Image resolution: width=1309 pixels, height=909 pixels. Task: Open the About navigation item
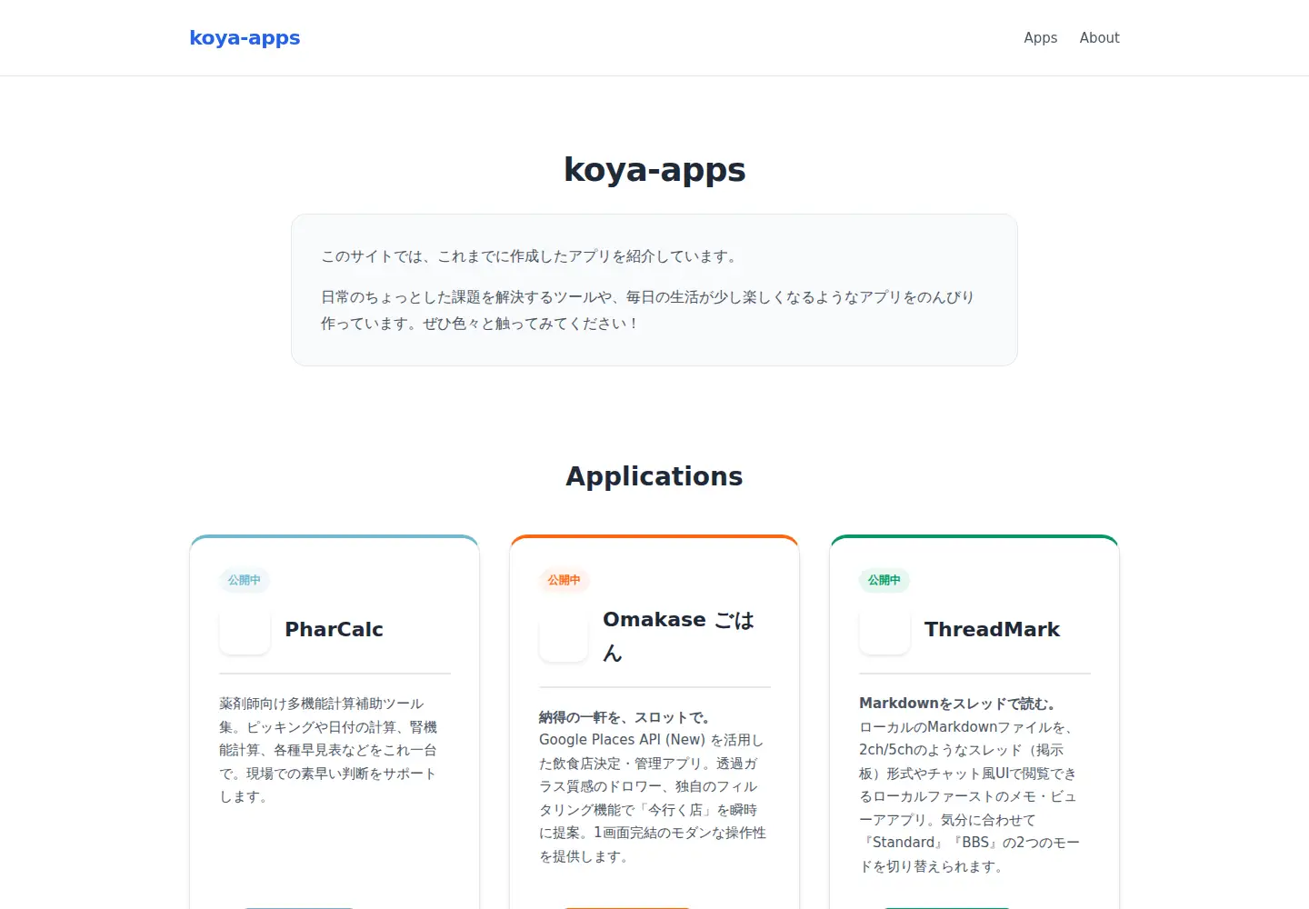[x=1099, y=38]
